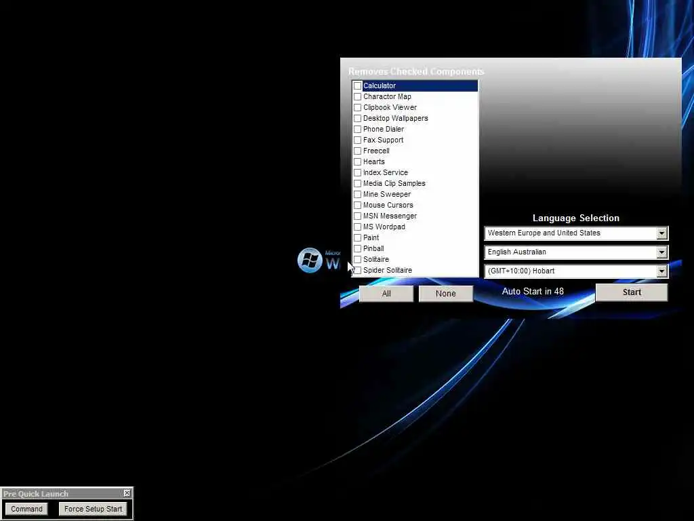Close the Pre Quick Launch panel

(127, 493)
